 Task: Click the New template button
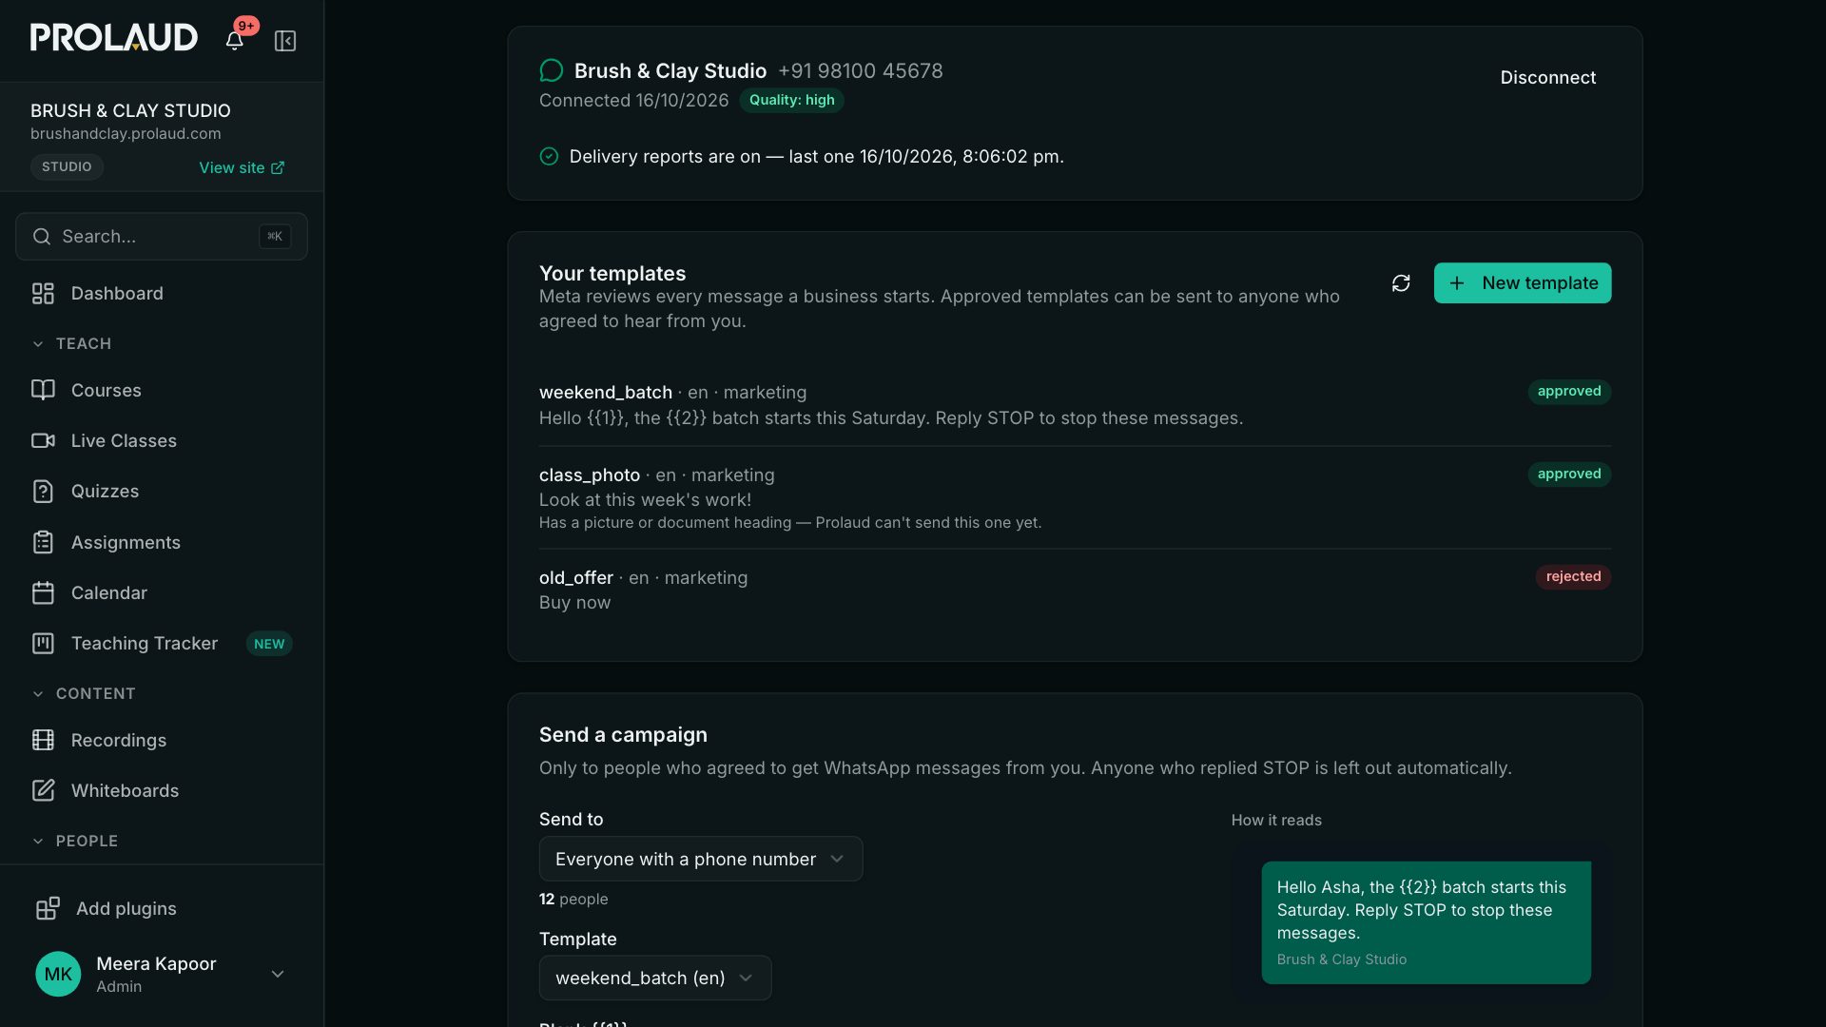[1523, 283]
